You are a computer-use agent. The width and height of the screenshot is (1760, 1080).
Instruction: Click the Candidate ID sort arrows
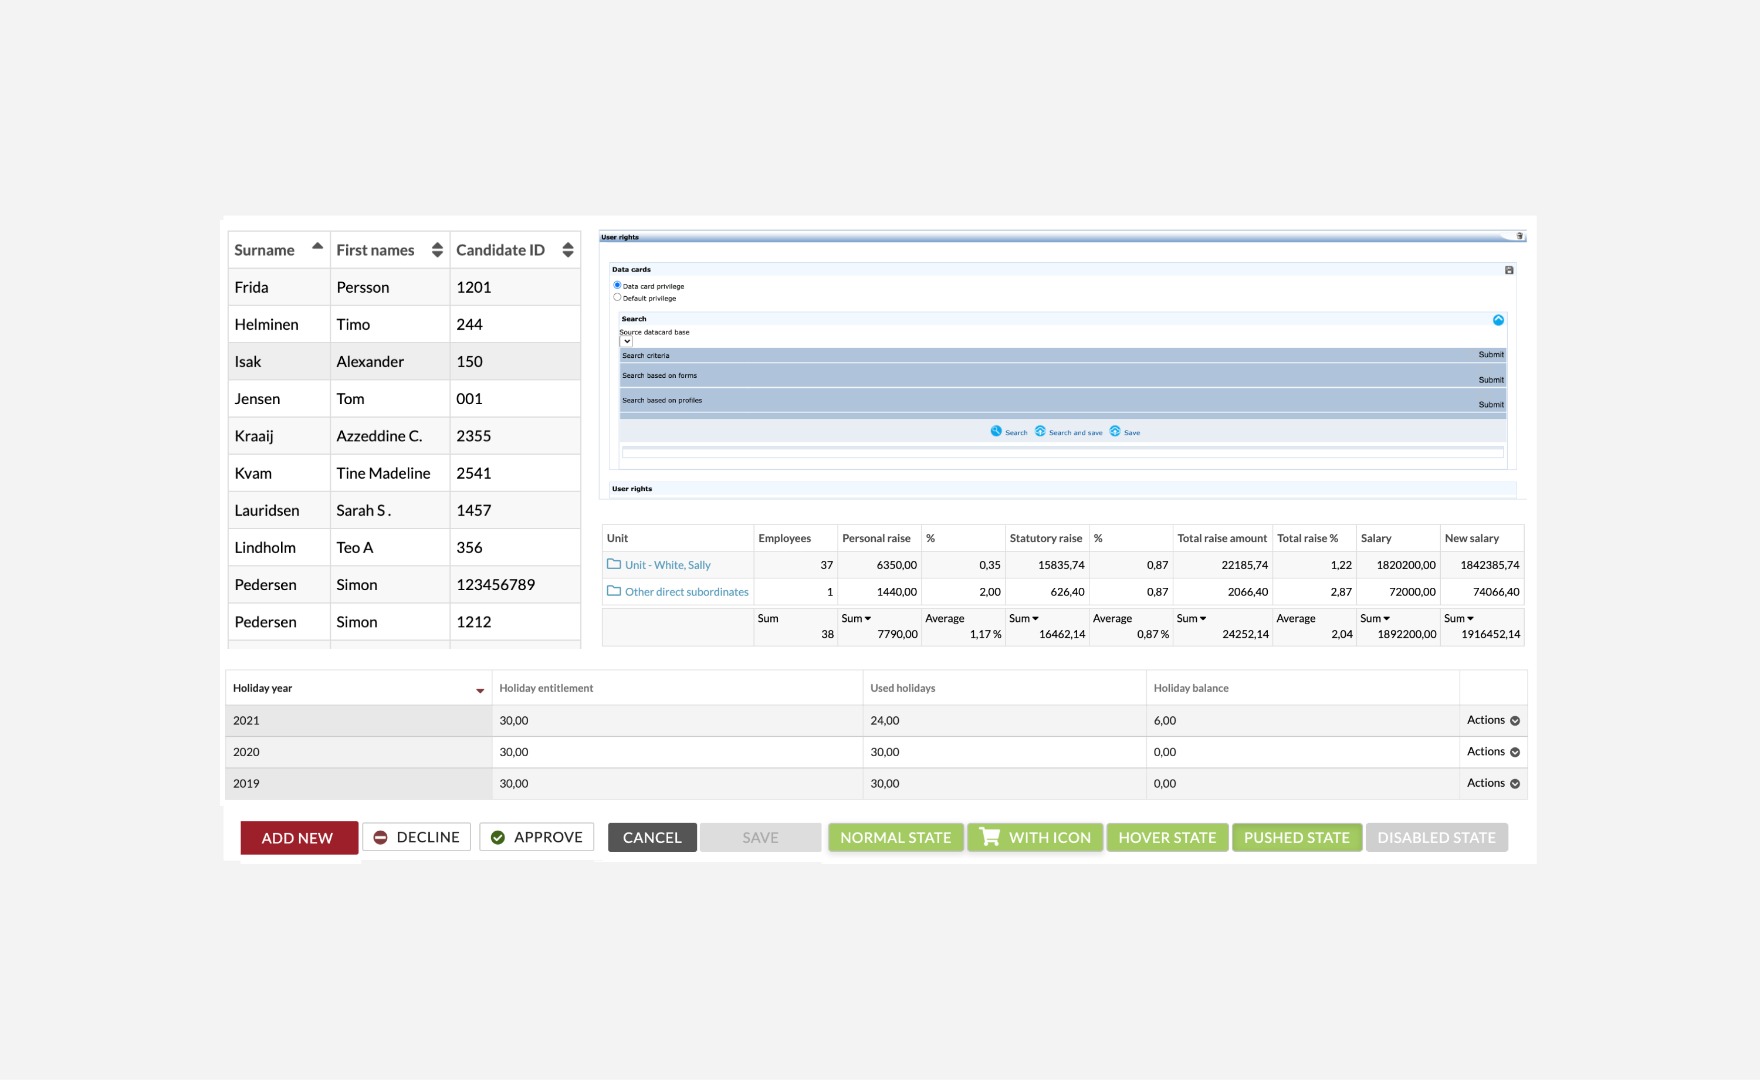568,250
